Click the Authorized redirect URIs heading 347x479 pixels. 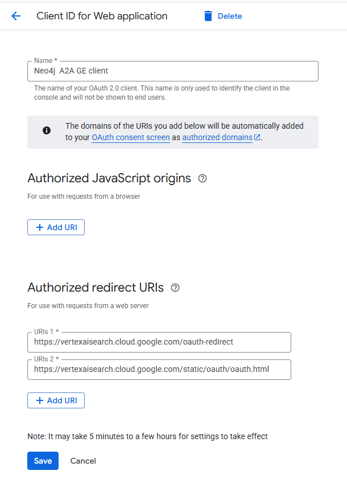point(96,288)
